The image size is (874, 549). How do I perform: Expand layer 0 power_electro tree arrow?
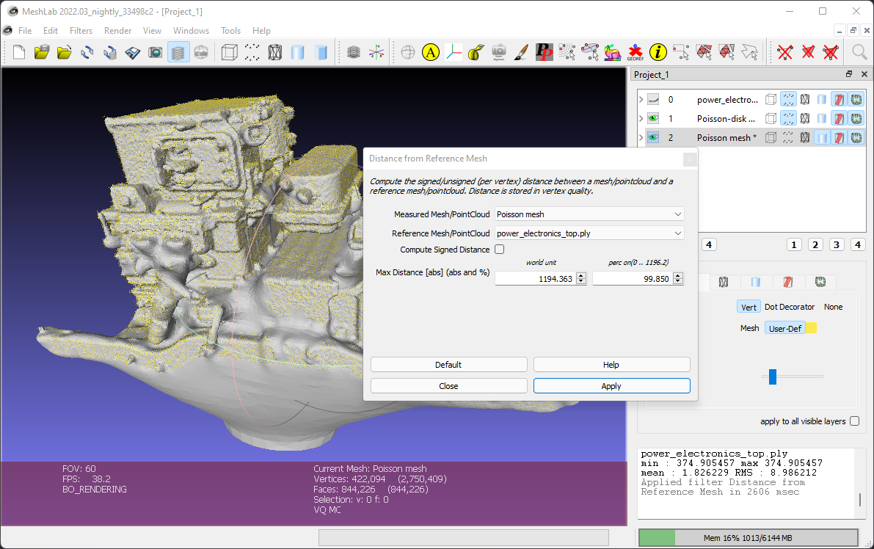click(641, 100)
